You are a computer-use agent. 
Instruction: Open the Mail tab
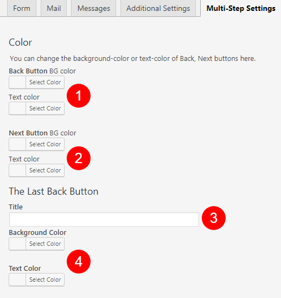click(54, 8)
